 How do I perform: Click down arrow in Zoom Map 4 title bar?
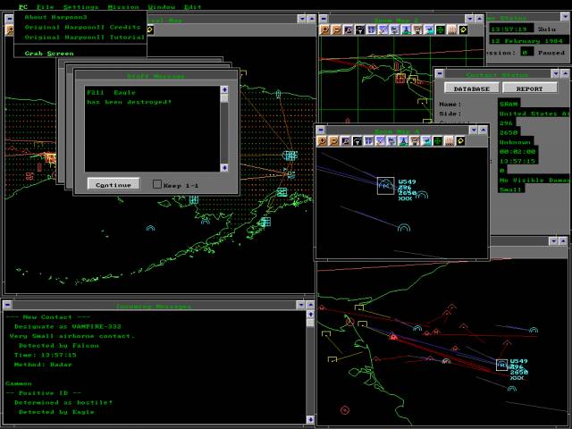pos(474,130)
